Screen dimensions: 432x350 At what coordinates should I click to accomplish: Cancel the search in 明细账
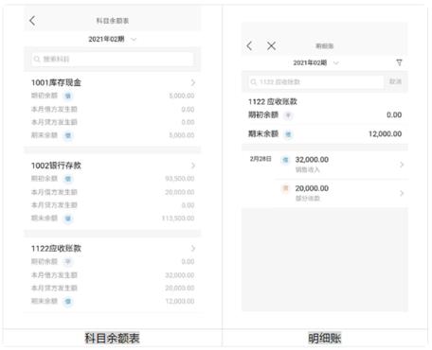coord(395,81)
